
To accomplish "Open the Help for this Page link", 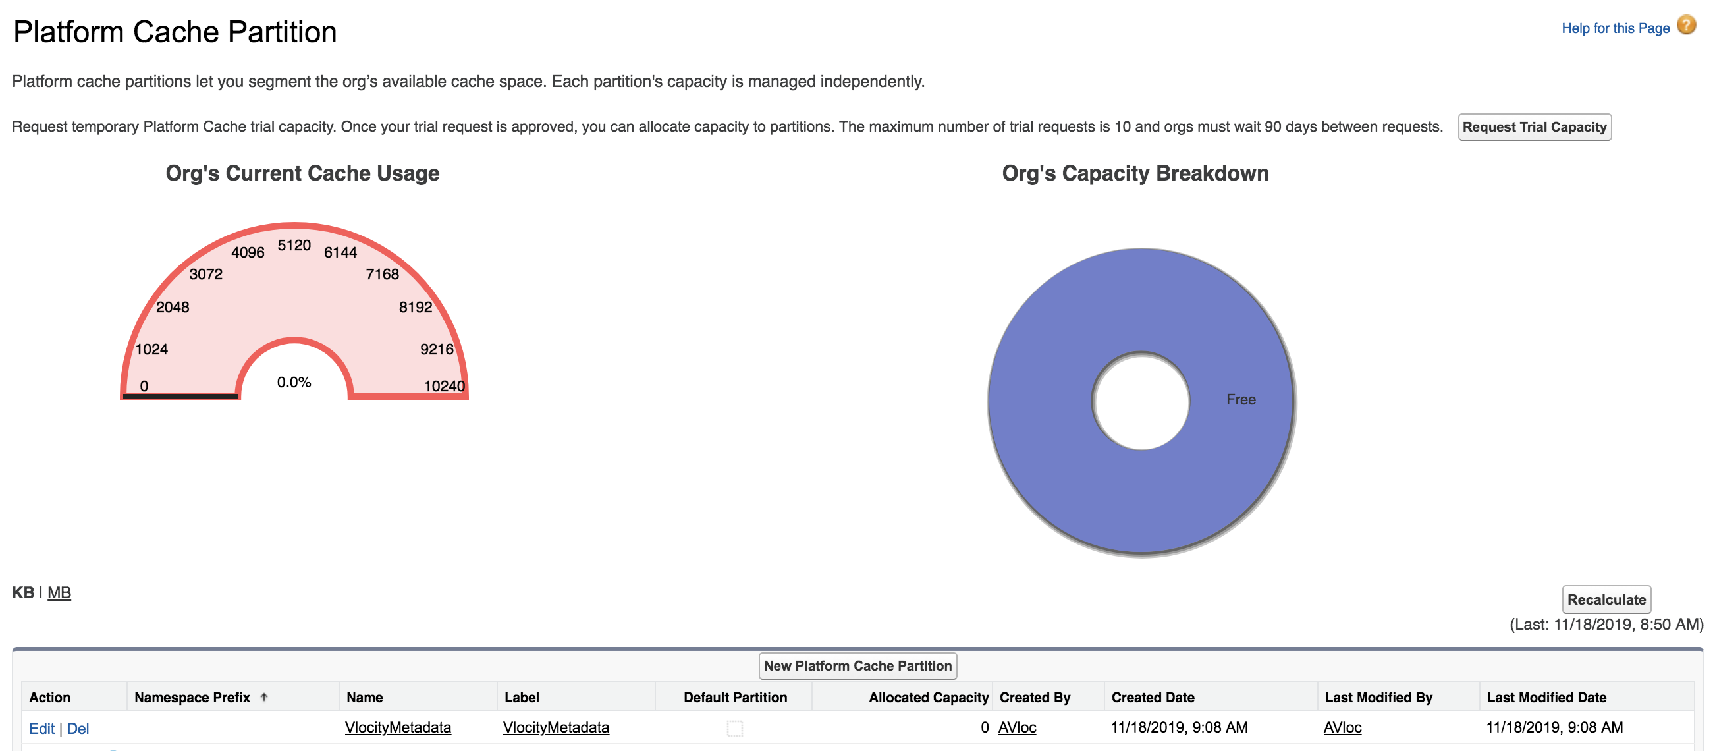I will pos(1614,28).
